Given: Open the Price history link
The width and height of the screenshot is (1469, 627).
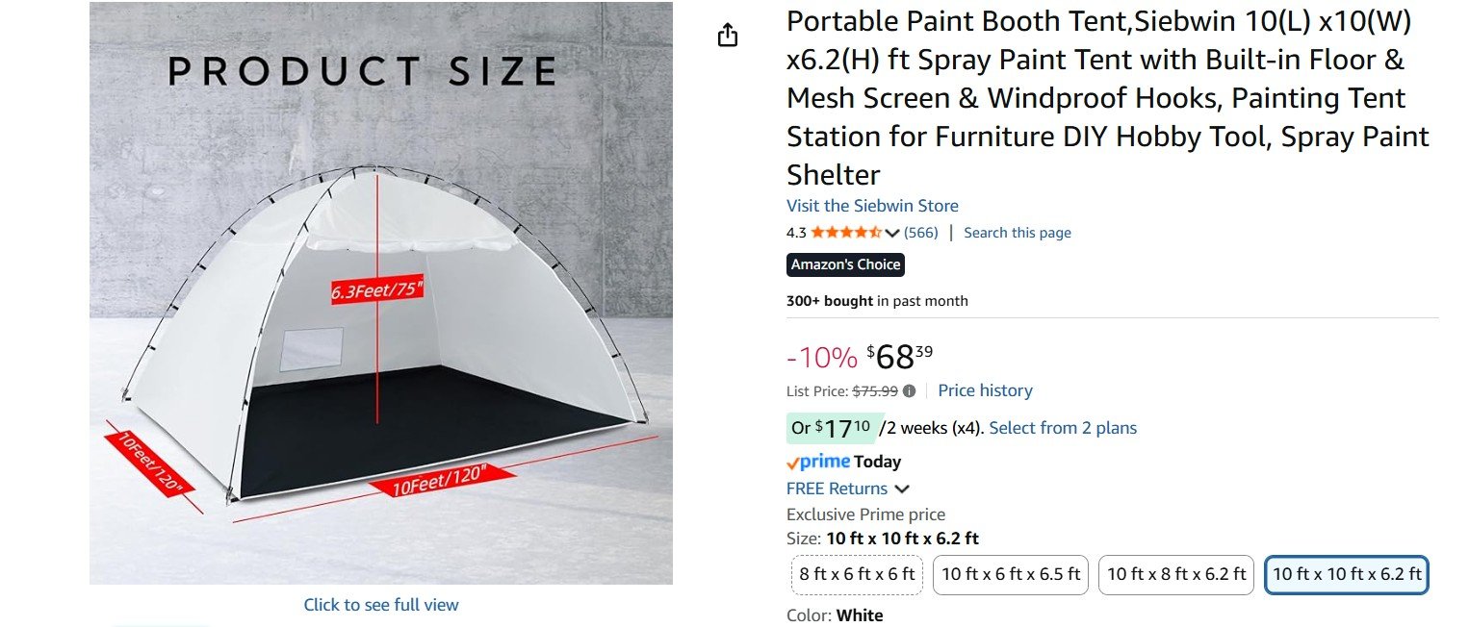Looking at the screenshot, I should coord(985,390).
